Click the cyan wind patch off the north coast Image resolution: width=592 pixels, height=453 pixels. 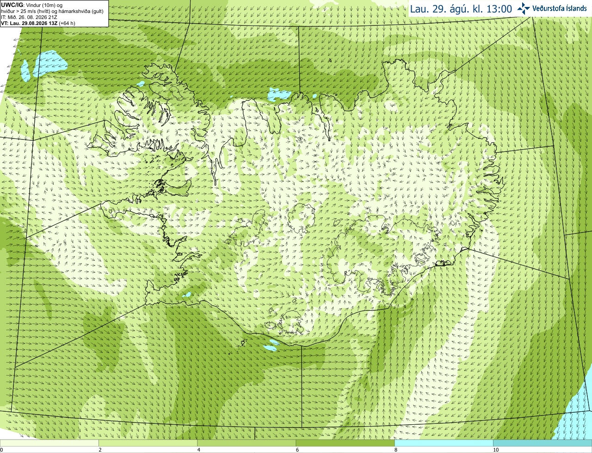coord(279,95)
